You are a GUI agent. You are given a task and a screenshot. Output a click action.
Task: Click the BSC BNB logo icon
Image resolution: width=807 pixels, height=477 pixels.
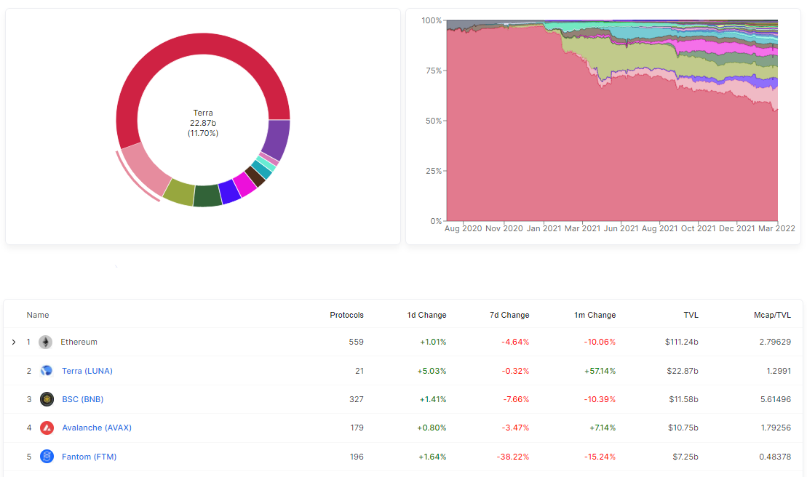coord(47,399)
